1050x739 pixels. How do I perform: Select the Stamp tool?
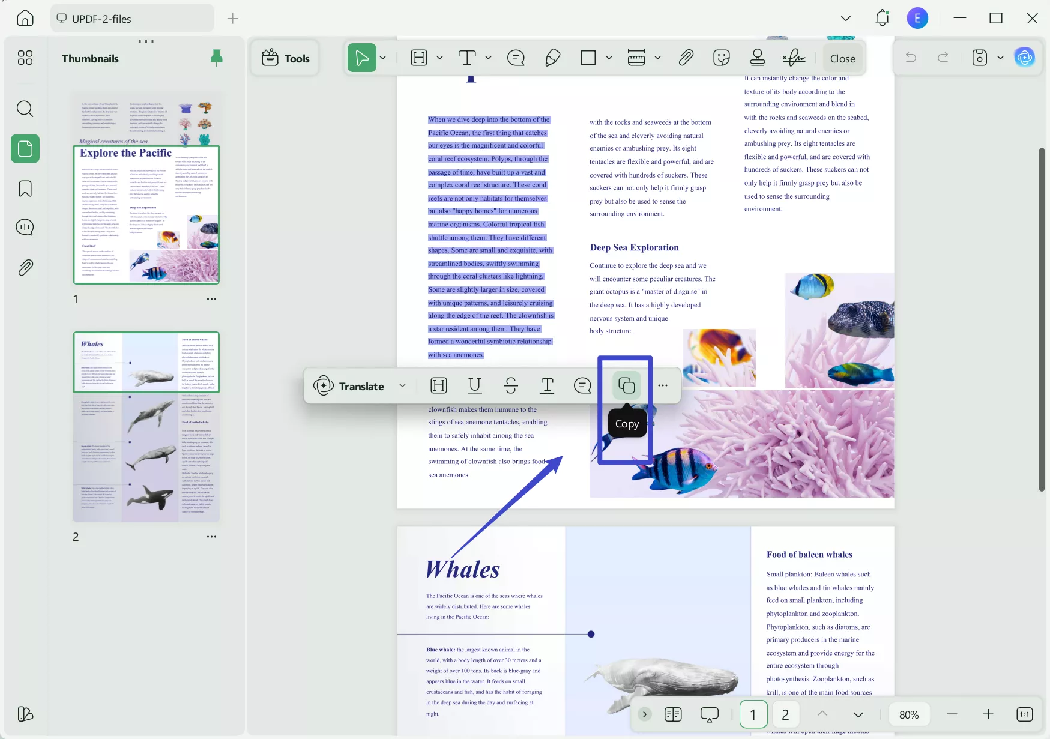757,58
